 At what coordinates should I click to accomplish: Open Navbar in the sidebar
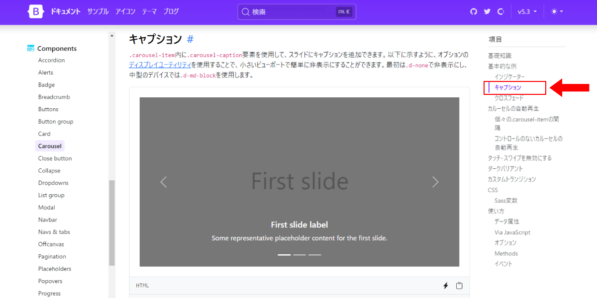48,220
